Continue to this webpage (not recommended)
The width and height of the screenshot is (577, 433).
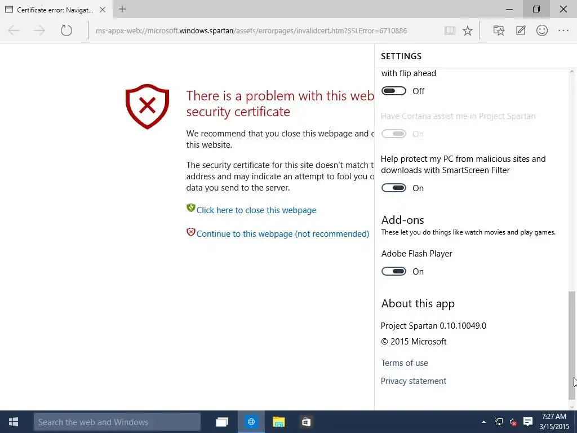pos(283,234)
